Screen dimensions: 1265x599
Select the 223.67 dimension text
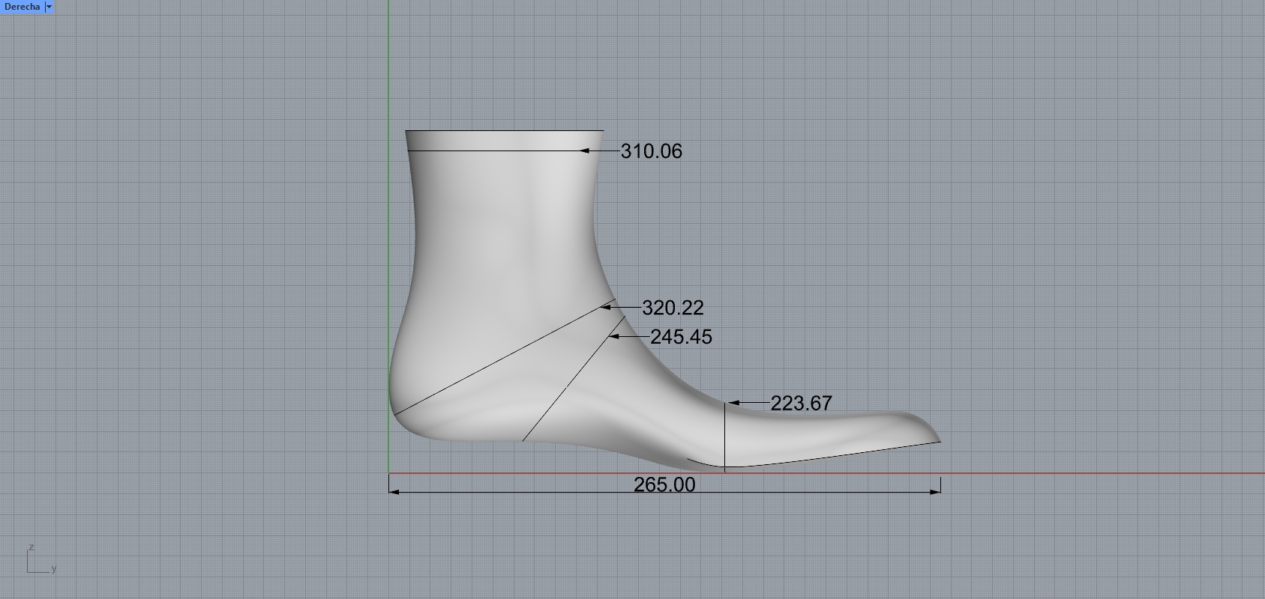pyautogui.click(x=801, y=404)
